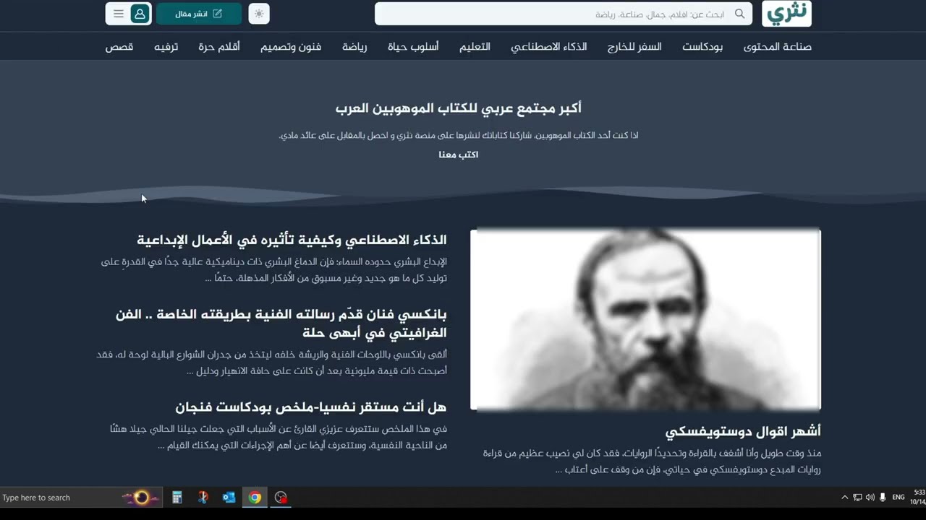Image resolution: width=926 pixels, height=520 pixels.
Task: Open network status tray icon
Action: [x=857, y=498]
